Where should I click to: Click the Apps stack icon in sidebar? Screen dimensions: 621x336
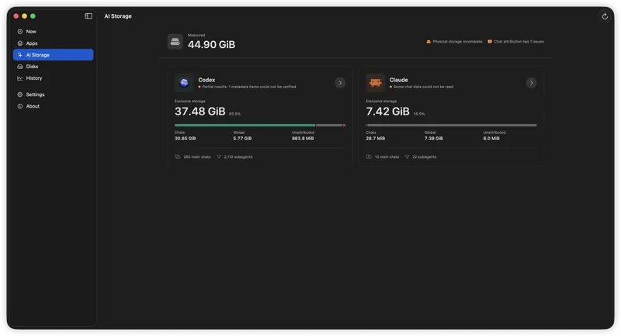click(x=20, y=43)
